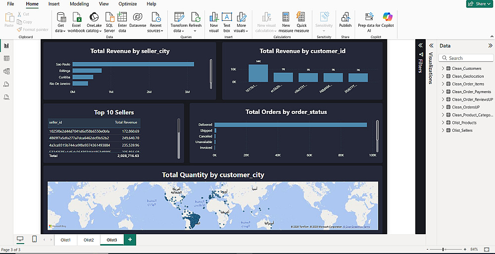This screenshot has width=495, height=254.
Task: Switch to desktop layout view
Action: (20, 240)
